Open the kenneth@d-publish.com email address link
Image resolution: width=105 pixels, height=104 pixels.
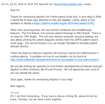tap(68, 4)
